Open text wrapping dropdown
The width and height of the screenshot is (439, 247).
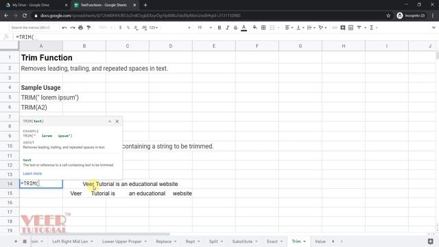311,27
